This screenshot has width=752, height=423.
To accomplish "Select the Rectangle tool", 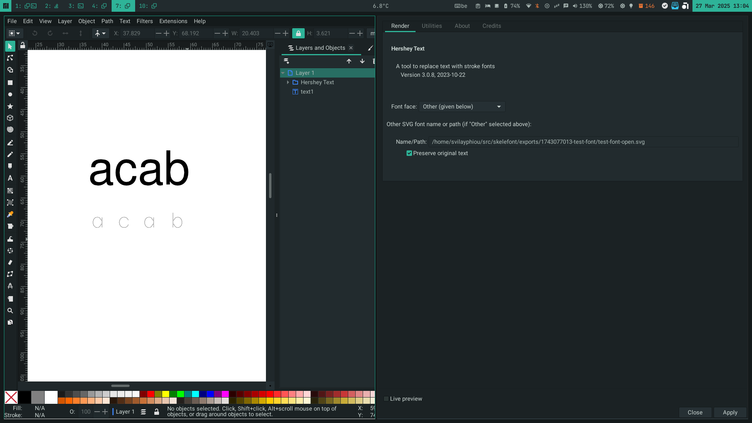I will click(10, 83).
